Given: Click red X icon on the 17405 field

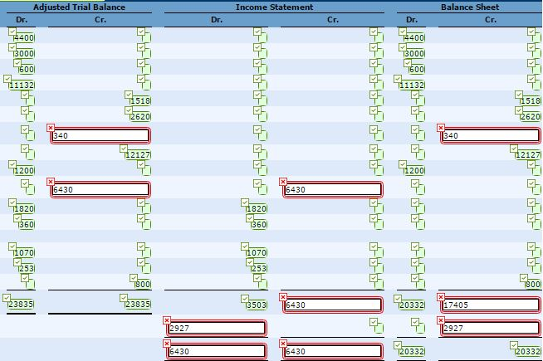Looking at the screenshot, I should click(441, 297).
